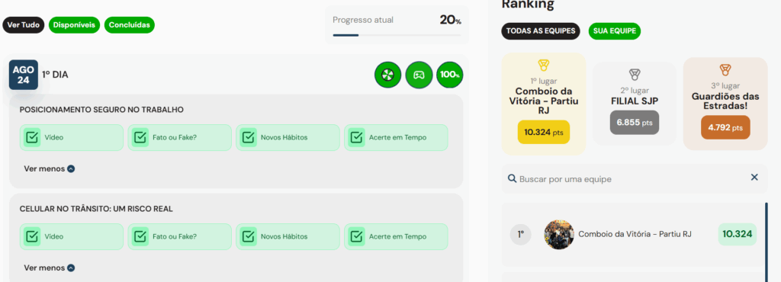Image resolution: width=781 pixels, height=282 pixels.
Task: Collapse Posicionamento Seguro with Ver menos
Action: point(50,168)
